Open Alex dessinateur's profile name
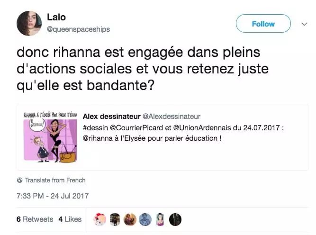The image size is (316, 235). [112, 117]
